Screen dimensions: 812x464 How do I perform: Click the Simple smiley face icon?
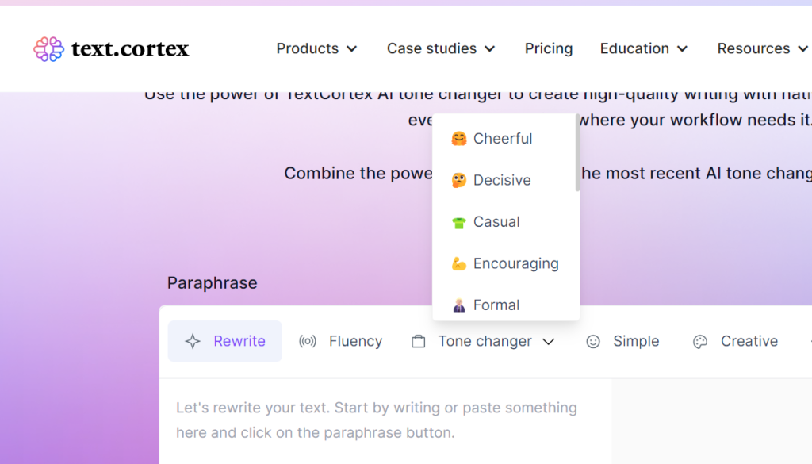[x=593, y=341]
